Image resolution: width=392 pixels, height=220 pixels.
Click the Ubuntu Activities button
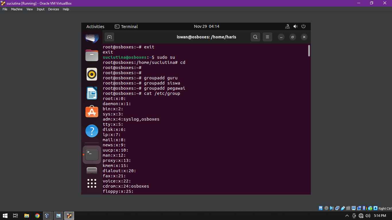click(95, 26)
